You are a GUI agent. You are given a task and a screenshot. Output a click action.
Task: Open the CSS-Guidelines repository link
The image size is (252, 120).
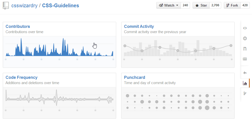click(x=60, y=6)
